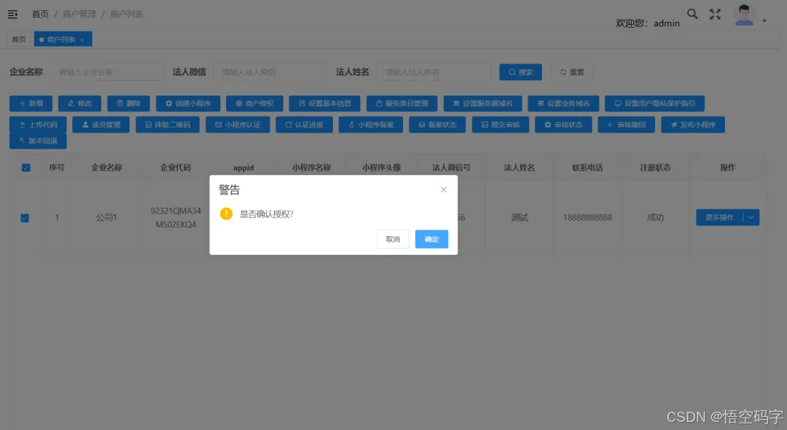Click the 发布小程序 button
The height and width of the screenshot is (430, 787).
click(x=693, y=125)
